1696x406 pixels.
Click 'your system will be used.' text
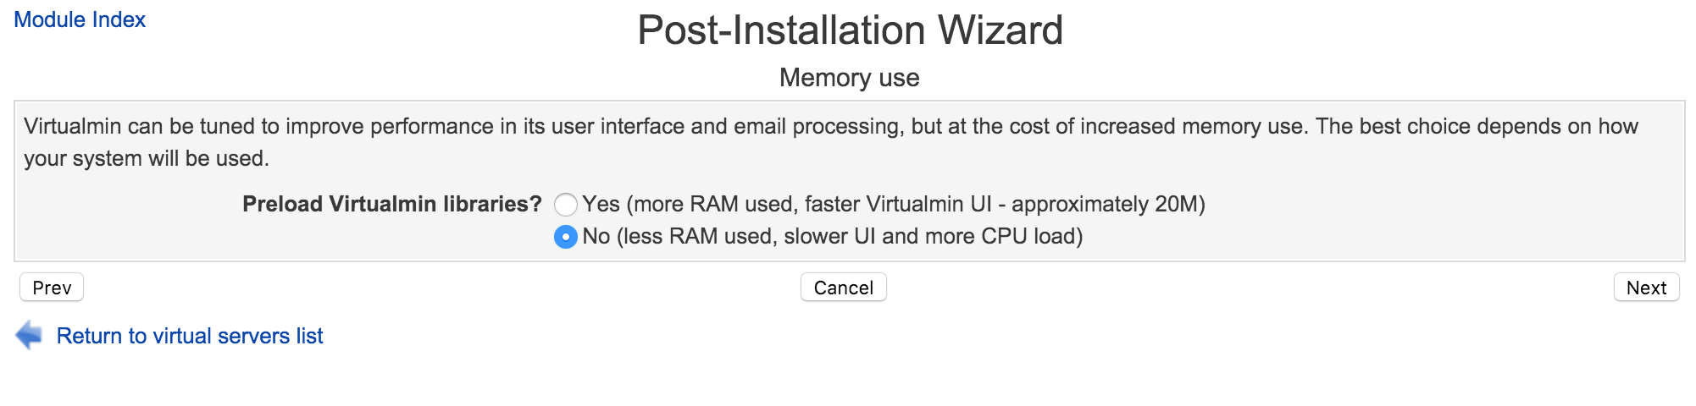(x=147, y=159)
